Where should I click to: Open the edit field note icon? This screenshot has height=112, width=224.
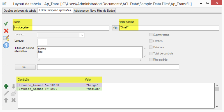coord(6,38)
